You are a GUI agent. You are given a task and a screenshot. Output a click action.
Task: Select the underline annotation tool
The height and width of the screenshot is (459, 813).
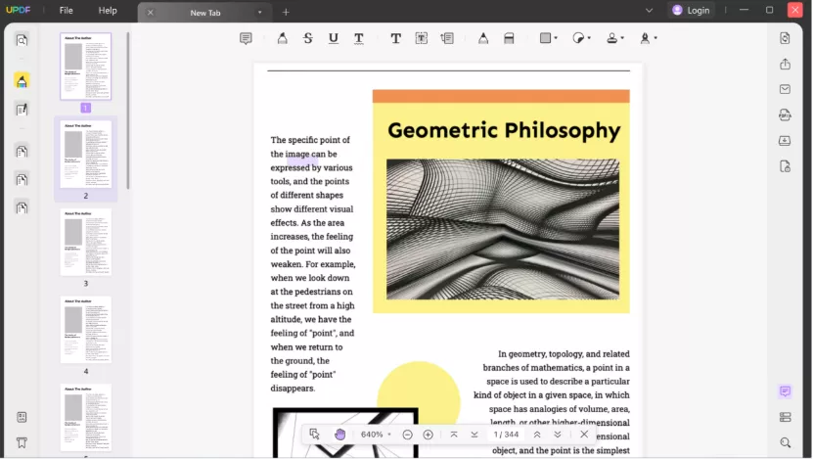coord(334,38)
